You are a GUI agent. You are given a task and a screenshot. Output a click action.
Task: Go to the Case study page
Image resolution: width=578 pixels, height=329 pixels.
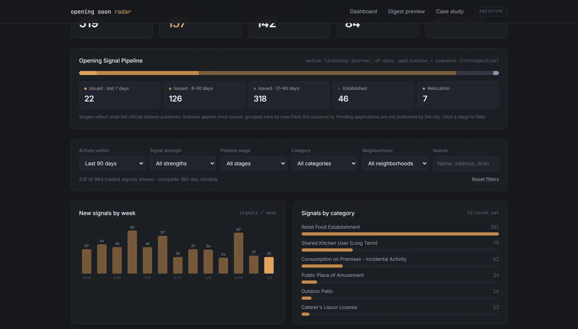coord(449,12)
